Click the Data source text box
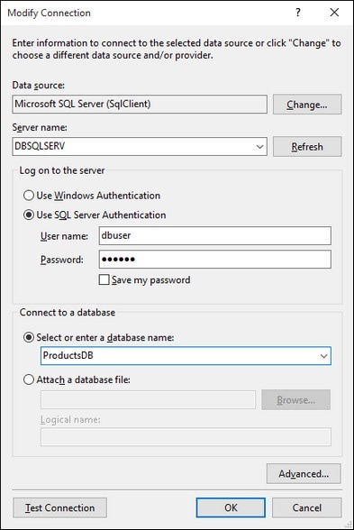This screenshot has height=530, width=354. point(140,105)
